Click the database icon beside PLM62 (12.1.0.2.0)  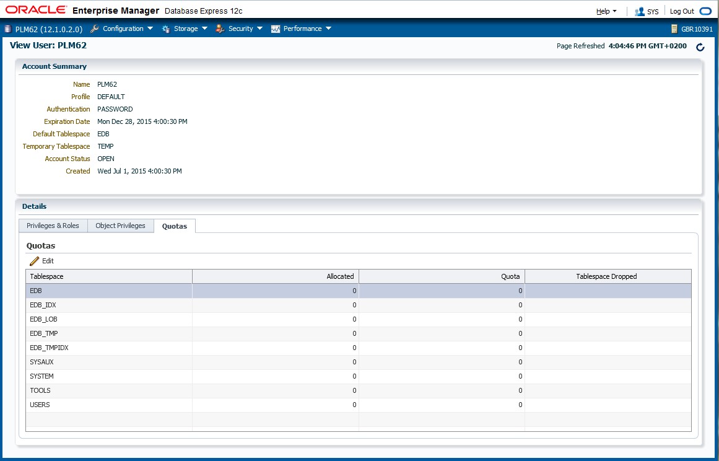coord(8,29)
